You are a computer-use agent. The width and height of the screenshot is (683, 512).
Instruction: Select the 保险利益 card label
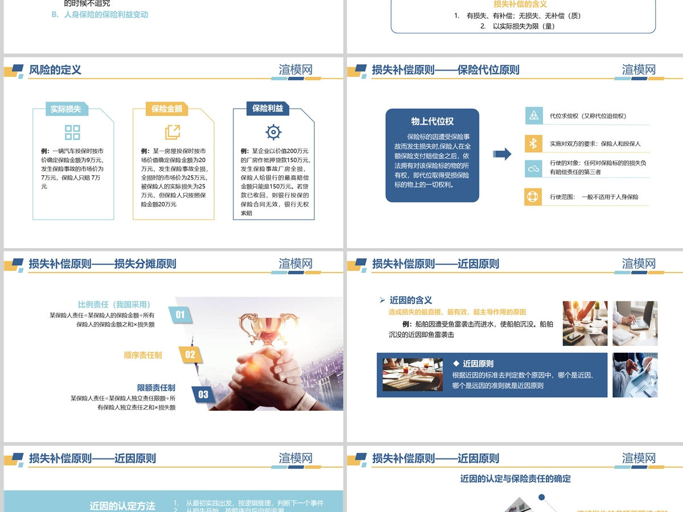[x=268, y=108]
